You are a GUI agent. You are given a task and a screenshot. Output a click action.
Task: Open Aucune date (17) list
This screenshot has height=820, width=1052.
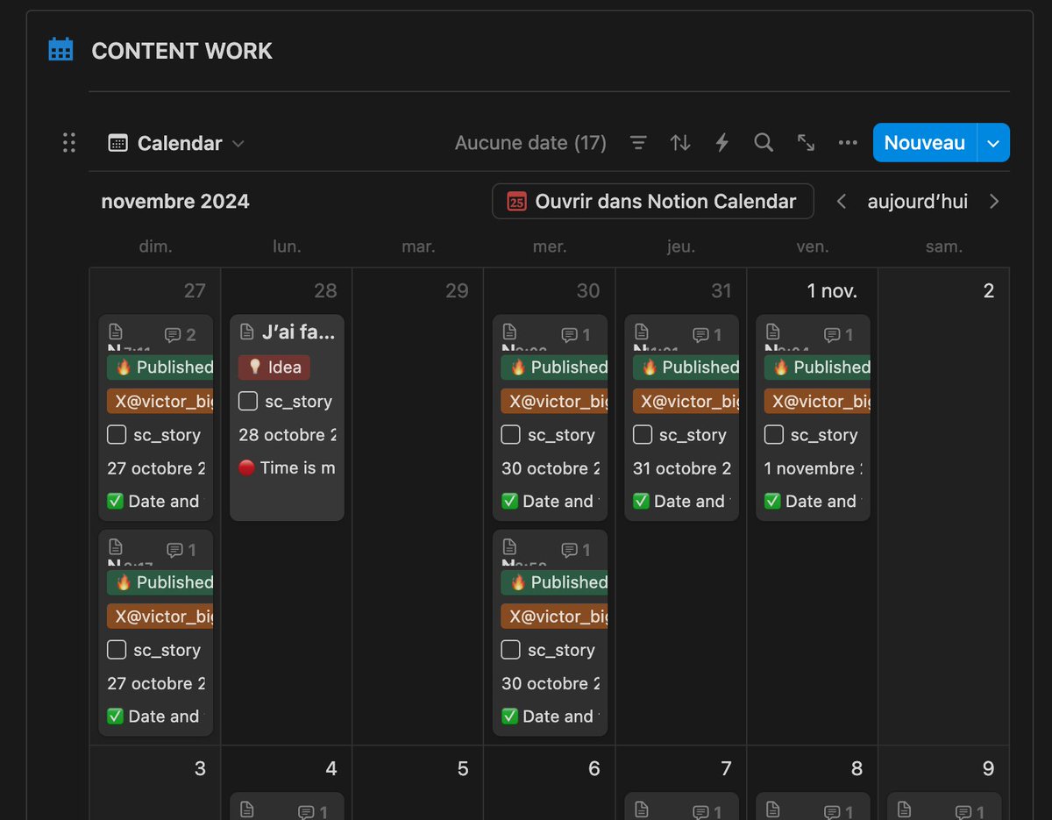530,143
